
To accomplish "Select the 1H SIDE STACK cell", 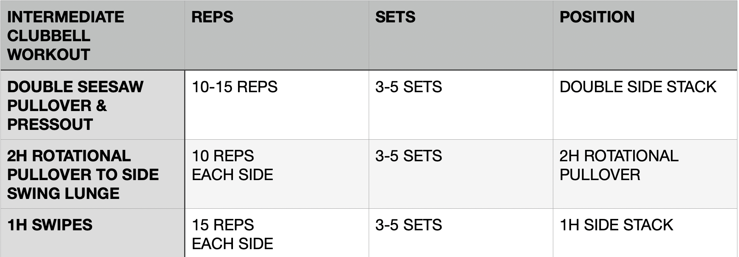I will pos(645,233).
